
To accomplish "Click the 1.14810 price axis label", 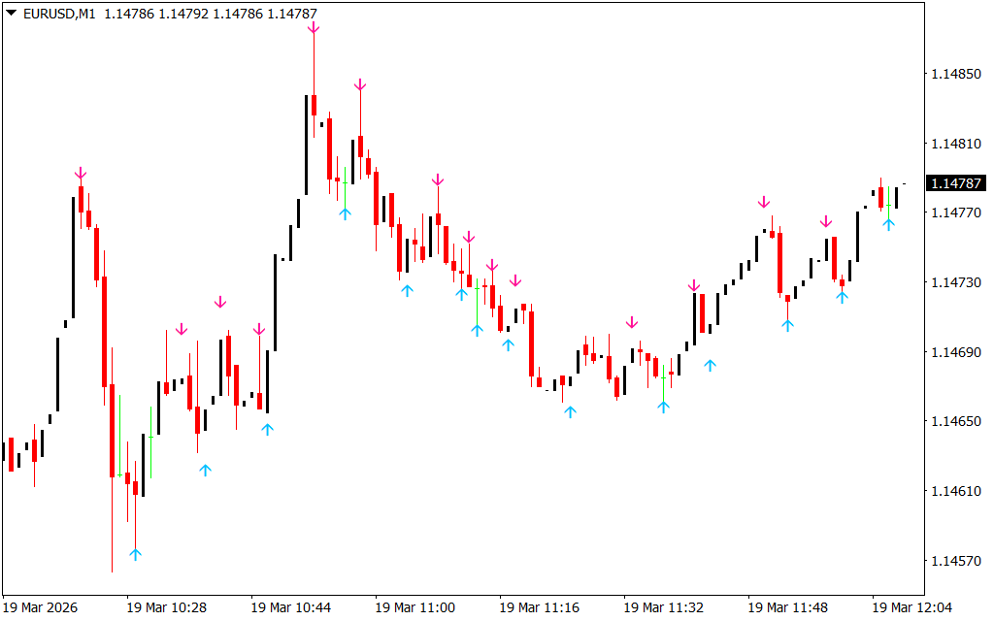I will (x=955, y=144).
